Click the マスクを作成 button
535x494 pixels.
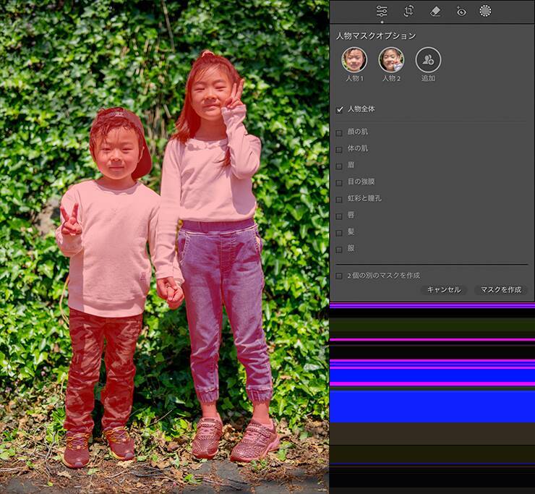point(500,289)
